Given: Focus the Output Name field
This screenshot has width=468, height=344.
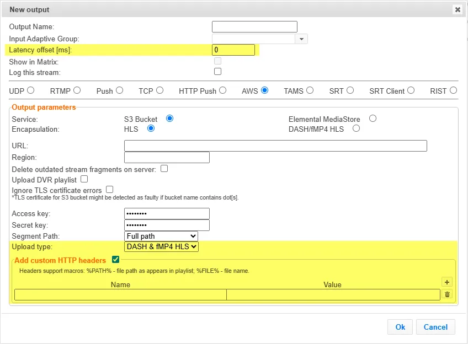Looking at the screenshot, I should tap(254, 27).
